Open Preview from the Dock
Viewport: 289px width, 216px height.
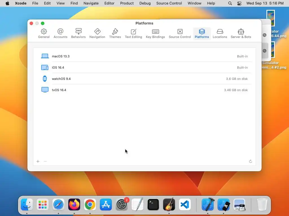pos(239,204)
